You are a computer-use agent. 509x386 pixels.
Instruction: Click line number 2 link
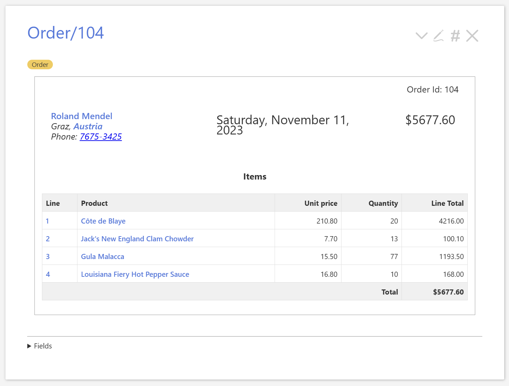coord(48,239)
